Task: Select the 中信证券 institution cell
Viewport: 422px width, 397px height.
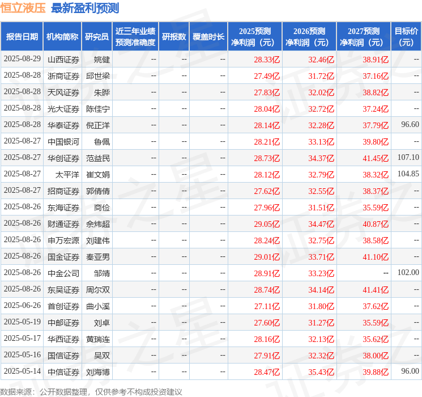Action: pos(63,372)
